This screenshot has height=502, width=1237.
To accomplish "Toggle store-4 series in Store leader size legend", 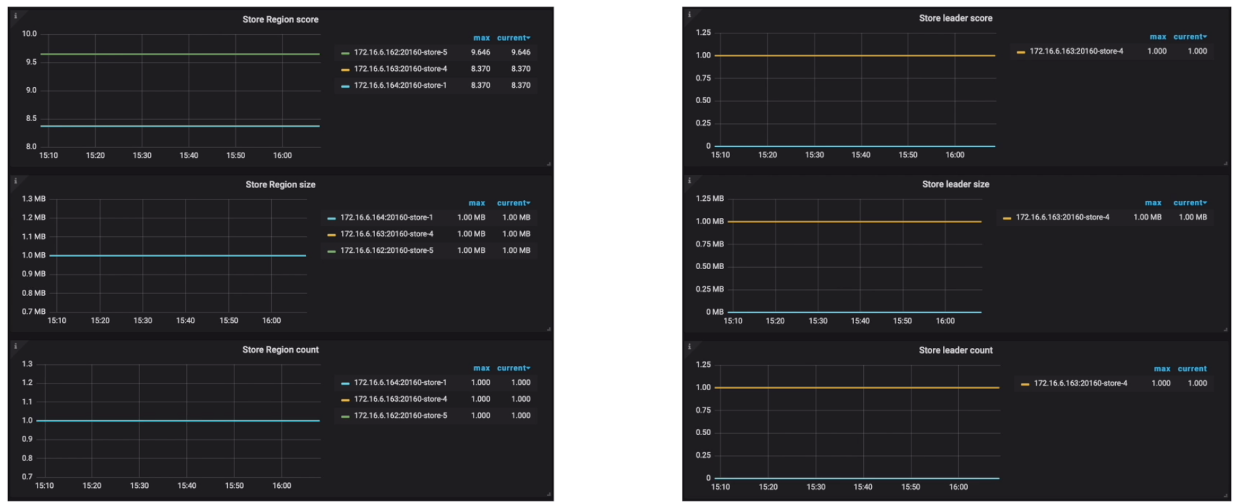I will pyautogui.click(x=1062, y=217).
